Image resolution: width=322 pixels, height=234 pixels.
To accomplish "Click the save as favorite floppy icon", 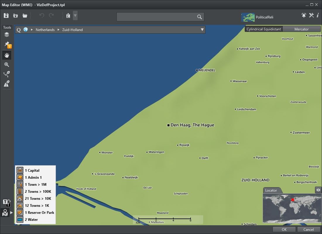I will coord(6,16).
